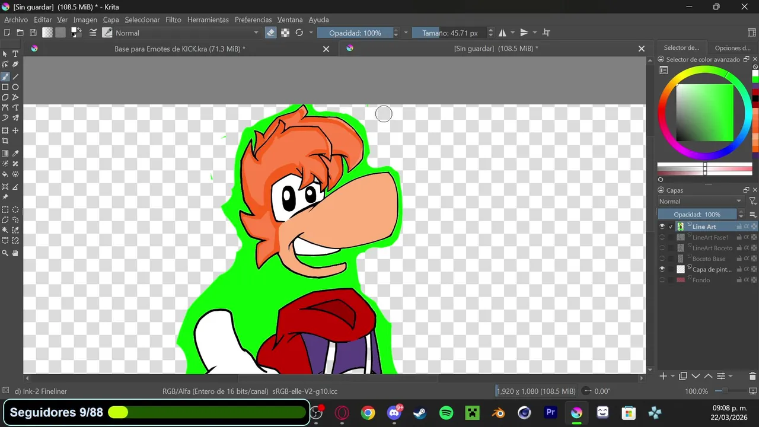Viewport: 759px width, 427px height.
Task: Open the Preferencias menu
Action: (253, 20)
